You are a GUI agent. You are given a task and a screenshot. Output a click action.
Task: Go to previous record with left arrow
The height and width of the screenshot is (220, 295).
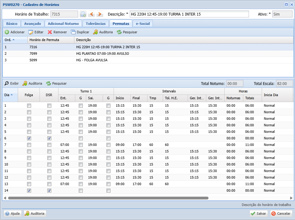pos(91,14)
